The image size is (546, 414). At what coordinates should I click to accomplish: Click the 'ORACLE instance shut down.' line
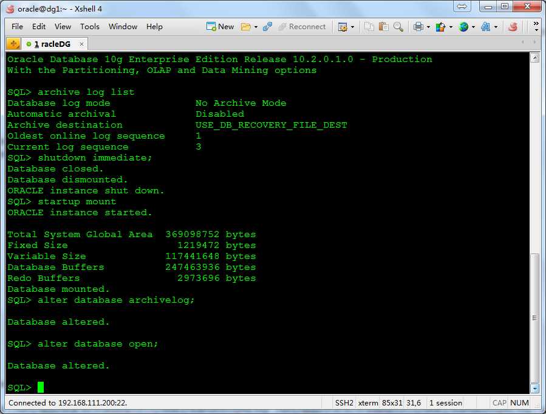pyautogui.click(x=86, y=191)
